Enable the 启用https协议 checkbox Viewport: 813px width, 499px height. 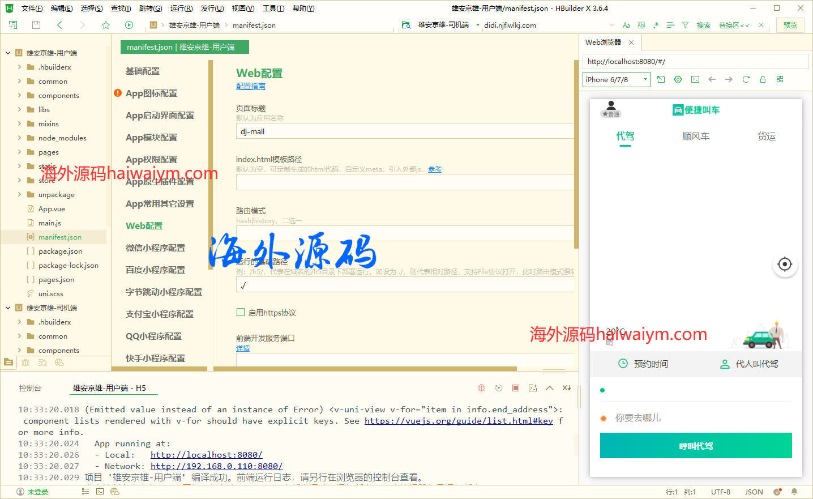pyautogui.click(x=241, y=312)
